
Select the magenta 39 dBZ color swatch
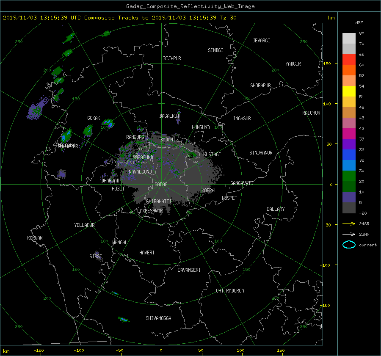(349, 133)
